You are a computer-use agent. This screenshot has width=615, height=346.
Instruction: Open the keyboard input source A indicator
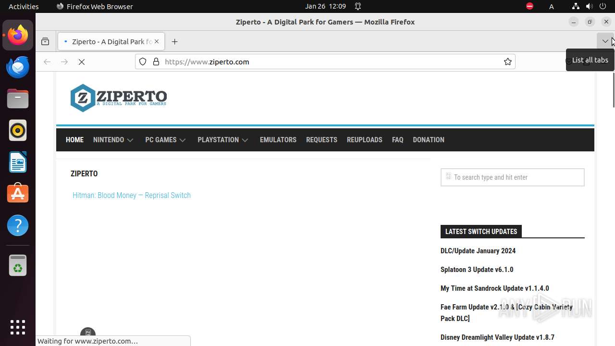coord(552,6)
